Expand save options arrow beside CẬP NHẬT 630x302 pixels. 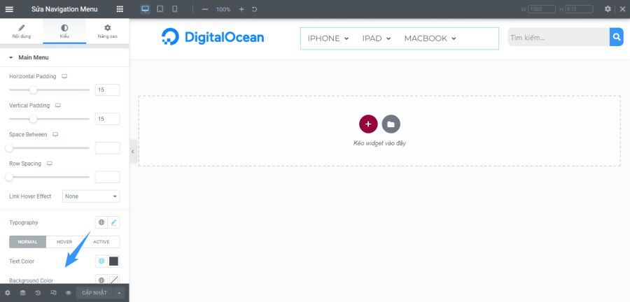click(x=119, y=293)
